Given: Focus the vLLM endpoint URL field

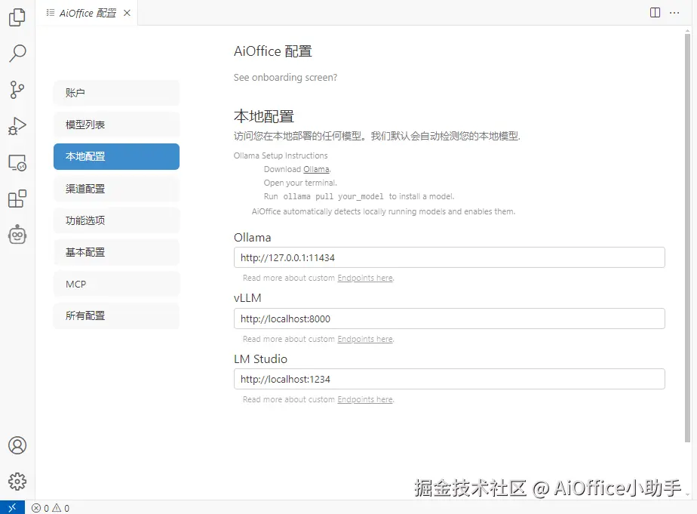Looking at the screenshot, I should click(450, 319).
